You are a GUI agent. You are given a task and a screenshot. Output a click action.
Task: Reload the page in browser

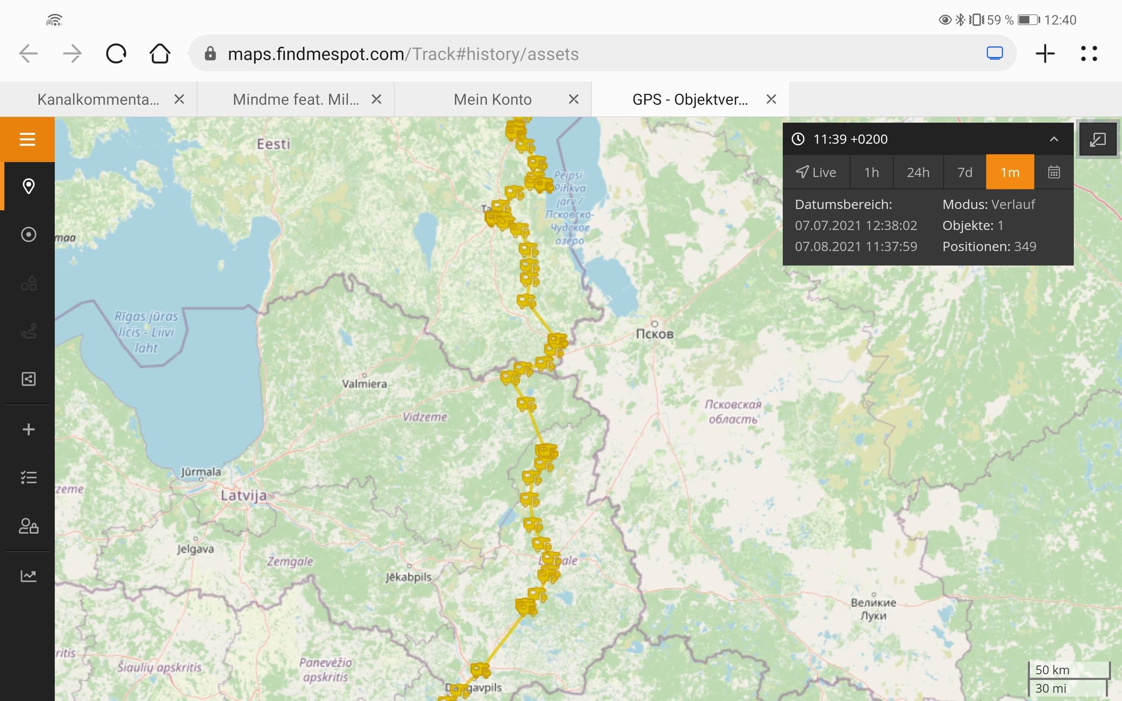point(116,54)
